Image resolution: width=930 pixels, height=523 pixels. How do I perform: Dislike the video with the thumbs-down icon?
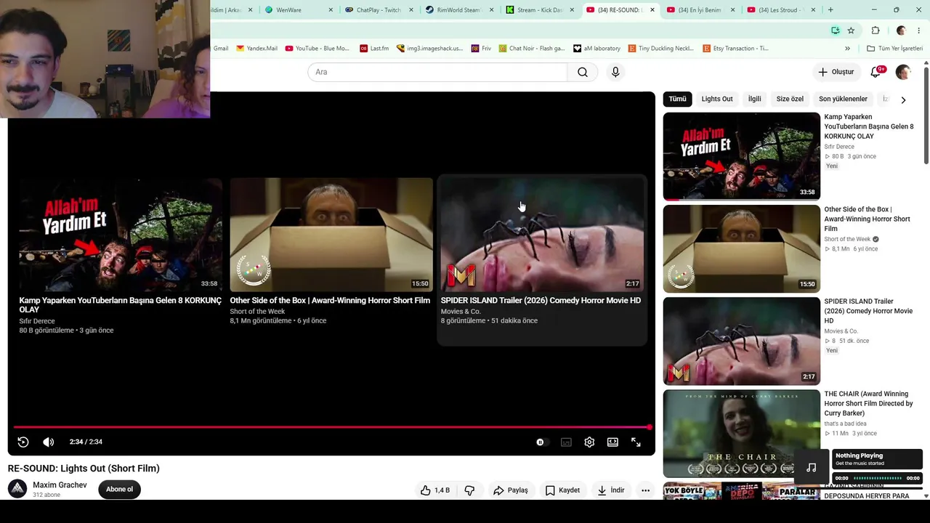coord(469,490)
